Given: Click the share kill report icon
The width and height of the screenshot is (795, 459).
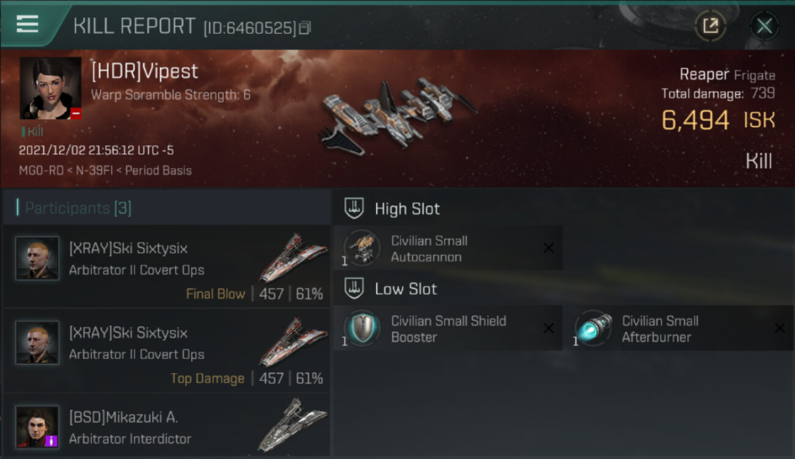Looking at the screenshot, I should [710, 26].
